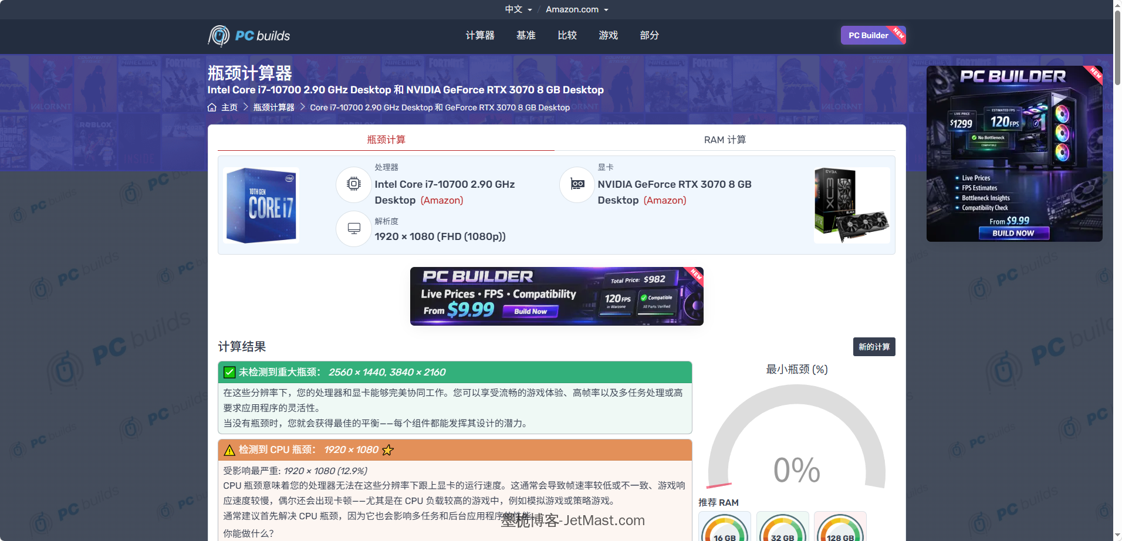Switch to the RAM 计算 tab
Image resolution: width=1122 pixels, height=541 pixels.
point(725,140)
